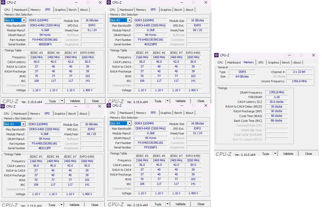
Task: Click the CPU-Z app icon in the Slot #2 window title bar
Action: tap(108, 3)
